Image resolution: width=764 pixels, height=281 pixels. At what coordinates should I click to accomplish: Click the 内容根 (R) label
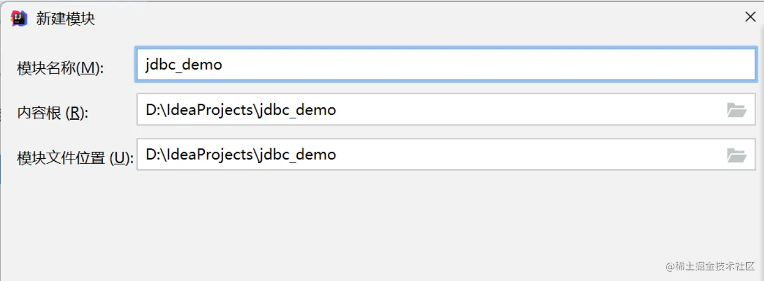[53, 113]
